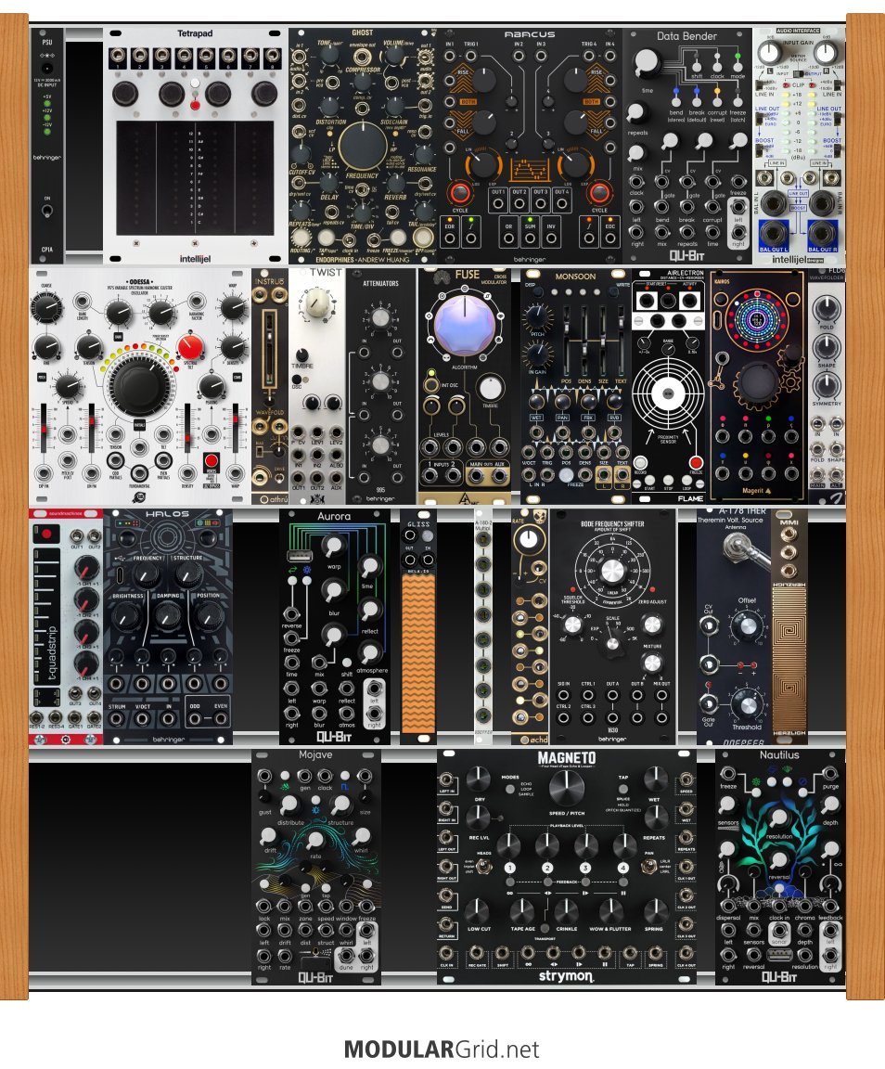This screenshot has width=885, height=1069.
Task: Flip the HEADS toggle switch on Magneto
Action: 483,866
